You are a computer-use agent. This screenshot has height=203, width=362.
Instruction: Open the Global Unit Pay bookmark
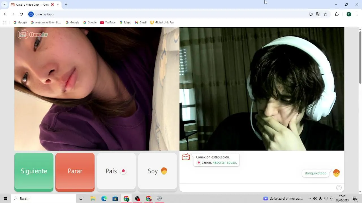coord(162,23)
